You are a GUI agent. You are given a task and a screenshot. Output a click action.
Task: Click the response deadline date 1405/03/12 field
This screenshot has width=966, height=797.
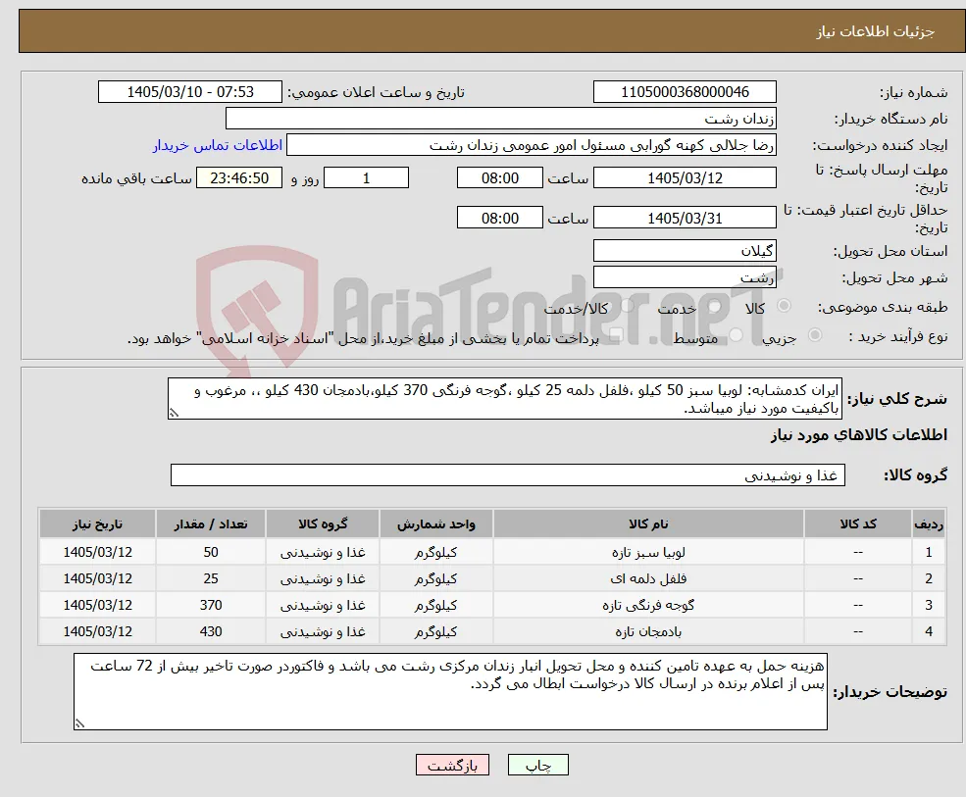685,178
